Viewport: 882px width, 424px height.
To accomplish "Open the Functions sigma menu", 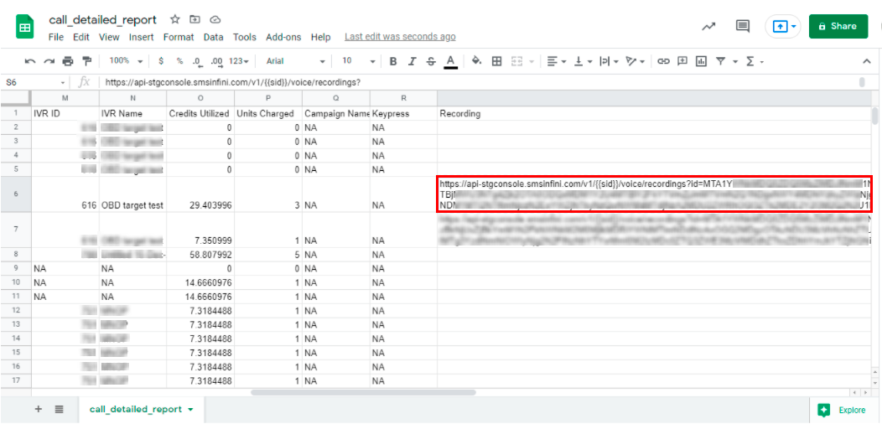I will coord(750,60).
